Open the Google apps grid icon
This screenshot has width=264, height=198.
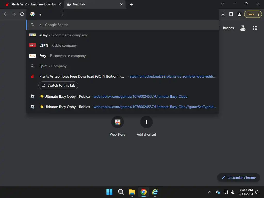pyautogui.click(x=255, y=28)
